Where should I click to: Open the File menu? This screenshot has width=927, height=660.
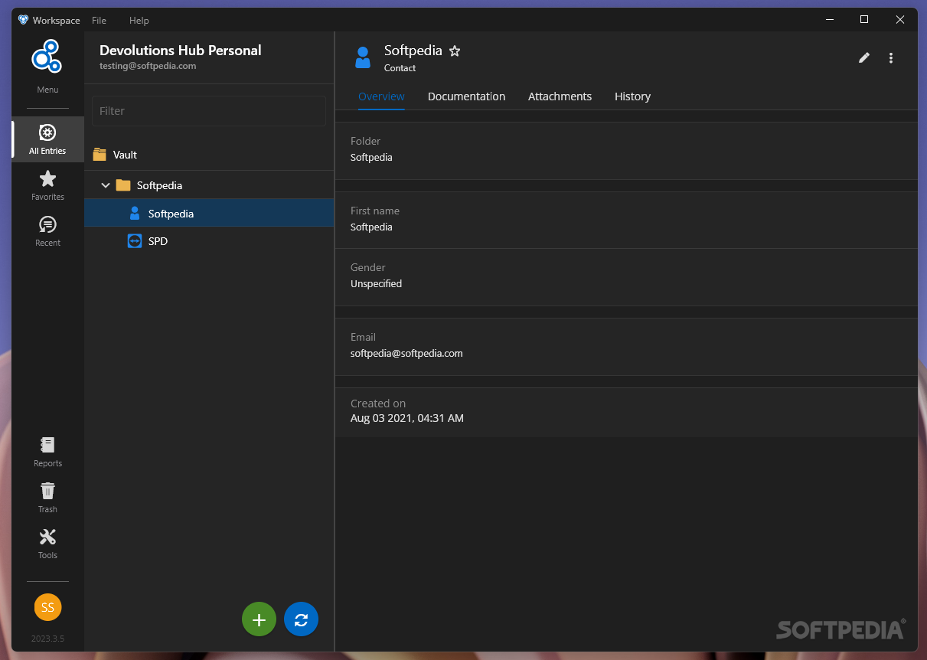pyautogui.click(x=100, y=21)
